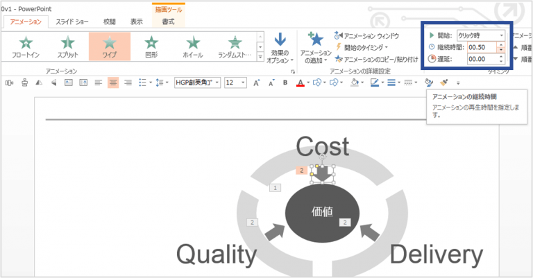Toggle center text alignment

pos(112,83)
